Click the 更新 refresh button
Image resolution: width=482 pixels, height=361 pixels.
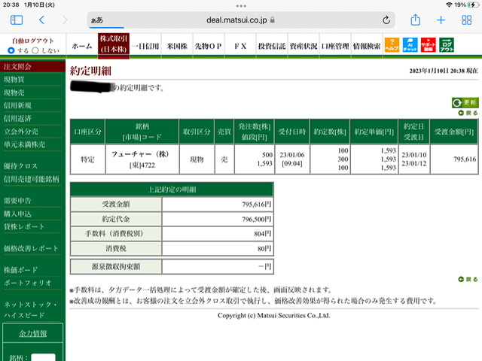coord(465,102)
